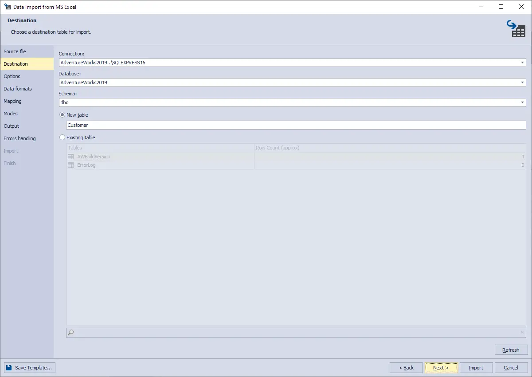
Task: Click the data import icon in the header
Action: [x=517, y=28]
